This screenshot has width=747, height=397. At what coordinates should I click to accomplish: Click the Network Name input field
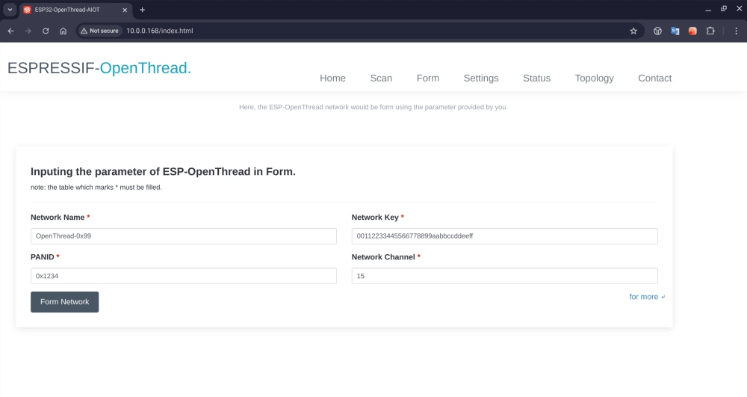point(183,236)
